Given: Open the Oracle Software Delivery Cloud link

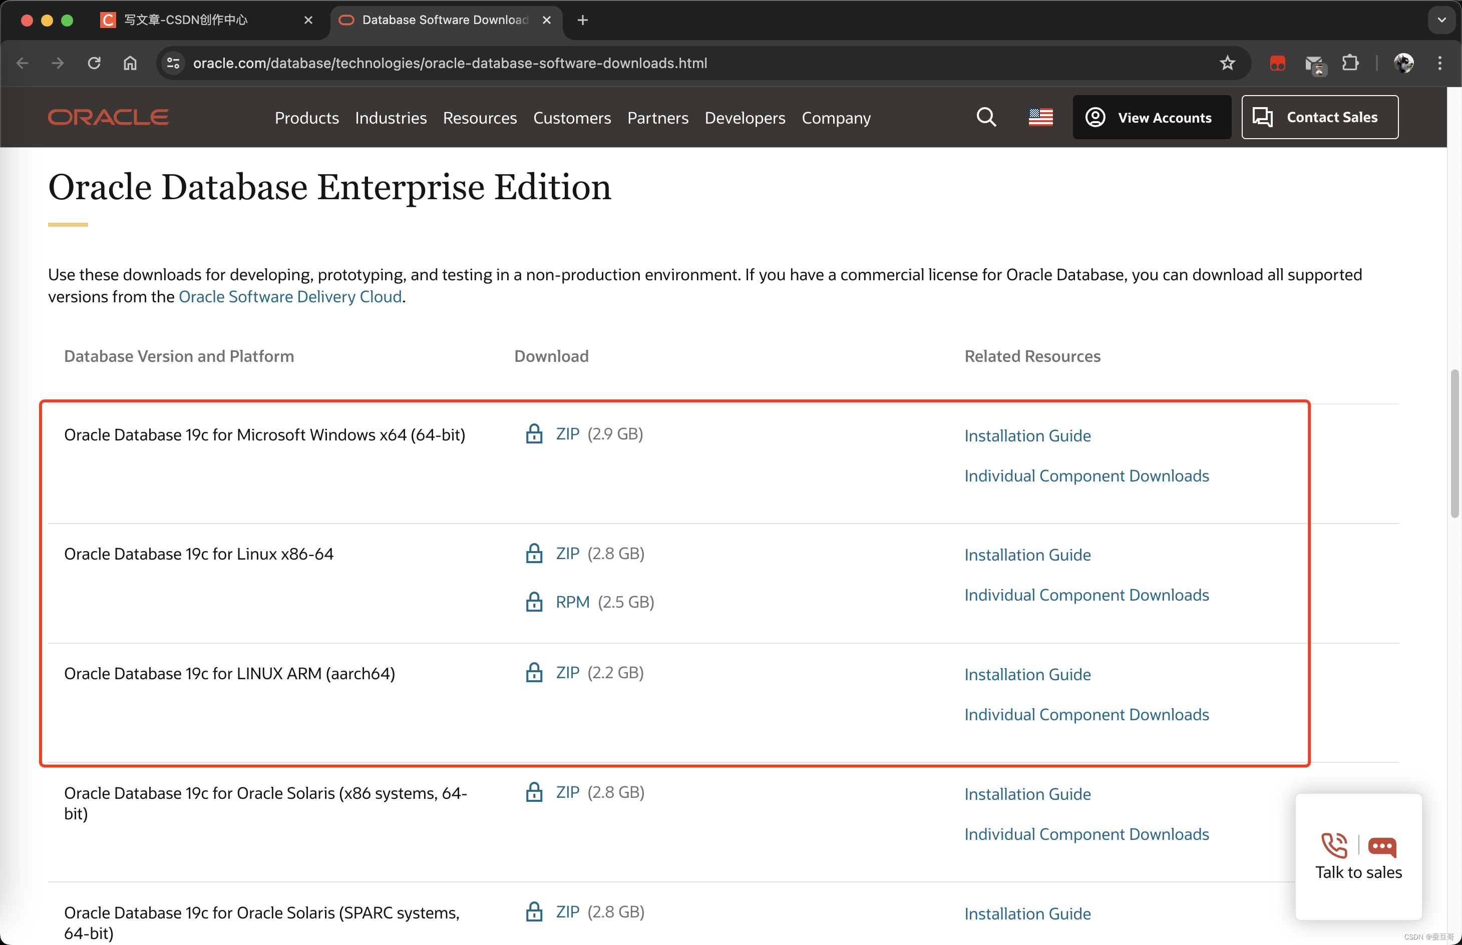Looking at the screenshot, I should (x=290, y=297).
